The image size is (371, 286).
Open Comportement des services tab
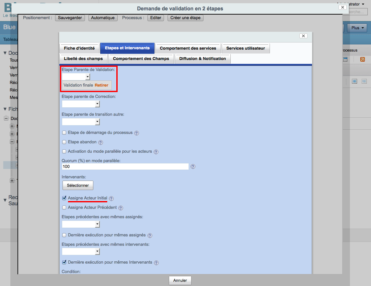188,48
